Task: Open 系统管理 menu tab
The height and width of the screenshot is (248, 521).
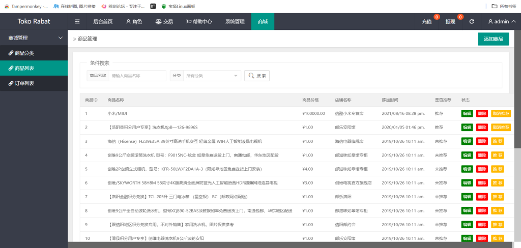Action: (x=235, y=21)
